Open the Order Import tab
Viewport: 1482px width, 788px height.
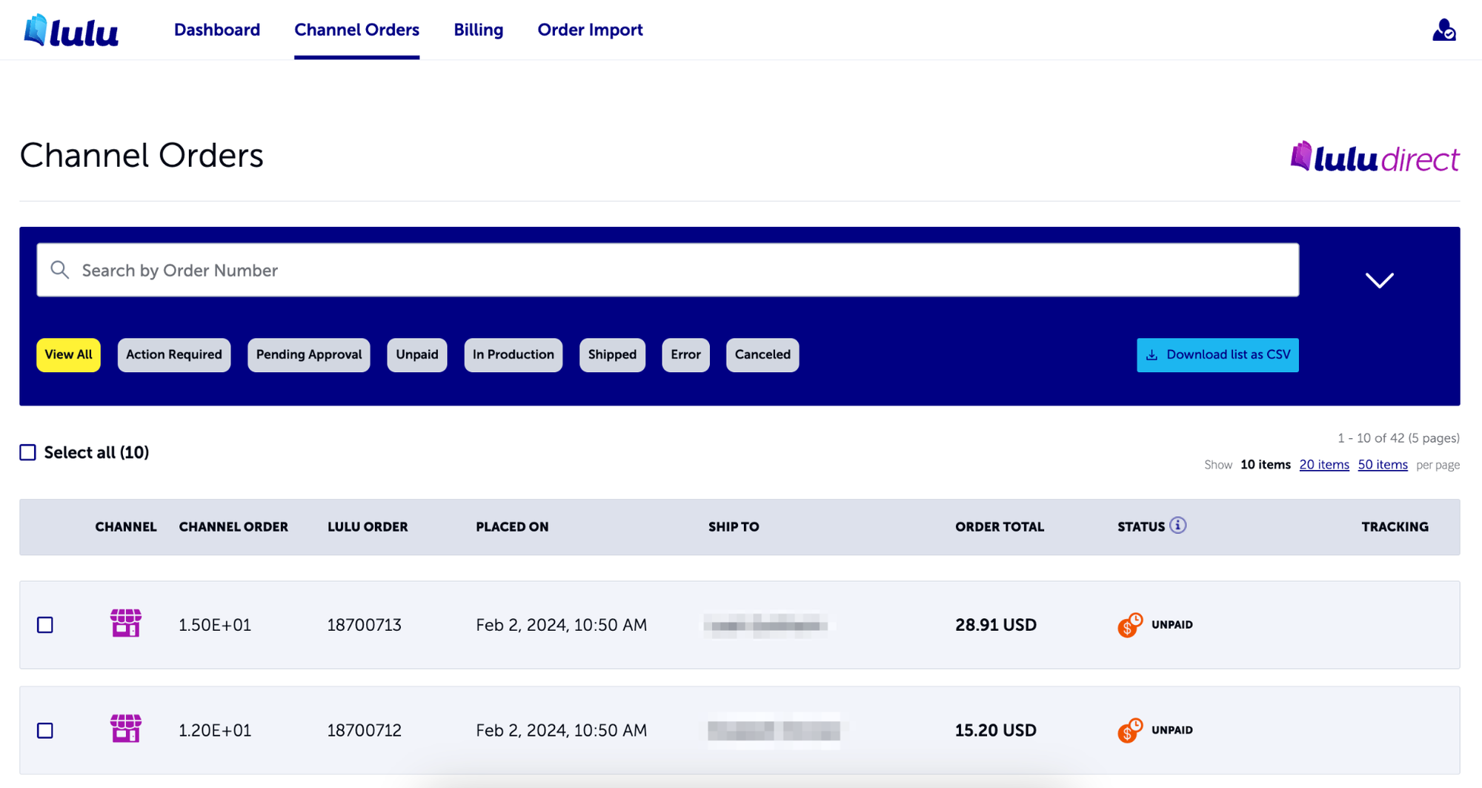pos(590,30)
